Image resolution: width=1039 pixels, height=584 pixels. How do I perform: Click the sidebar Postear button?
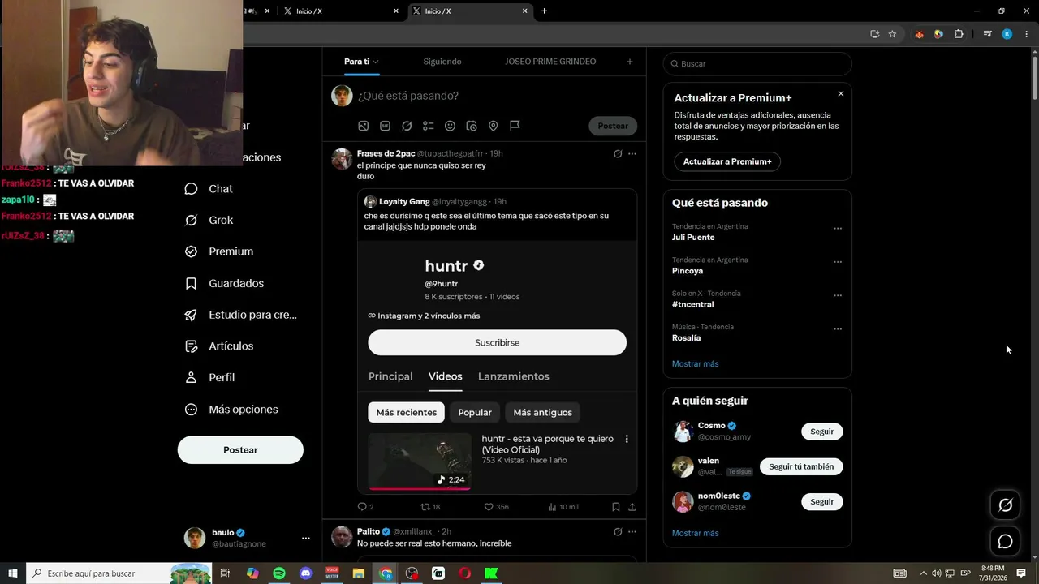click(x=240, y=450)
